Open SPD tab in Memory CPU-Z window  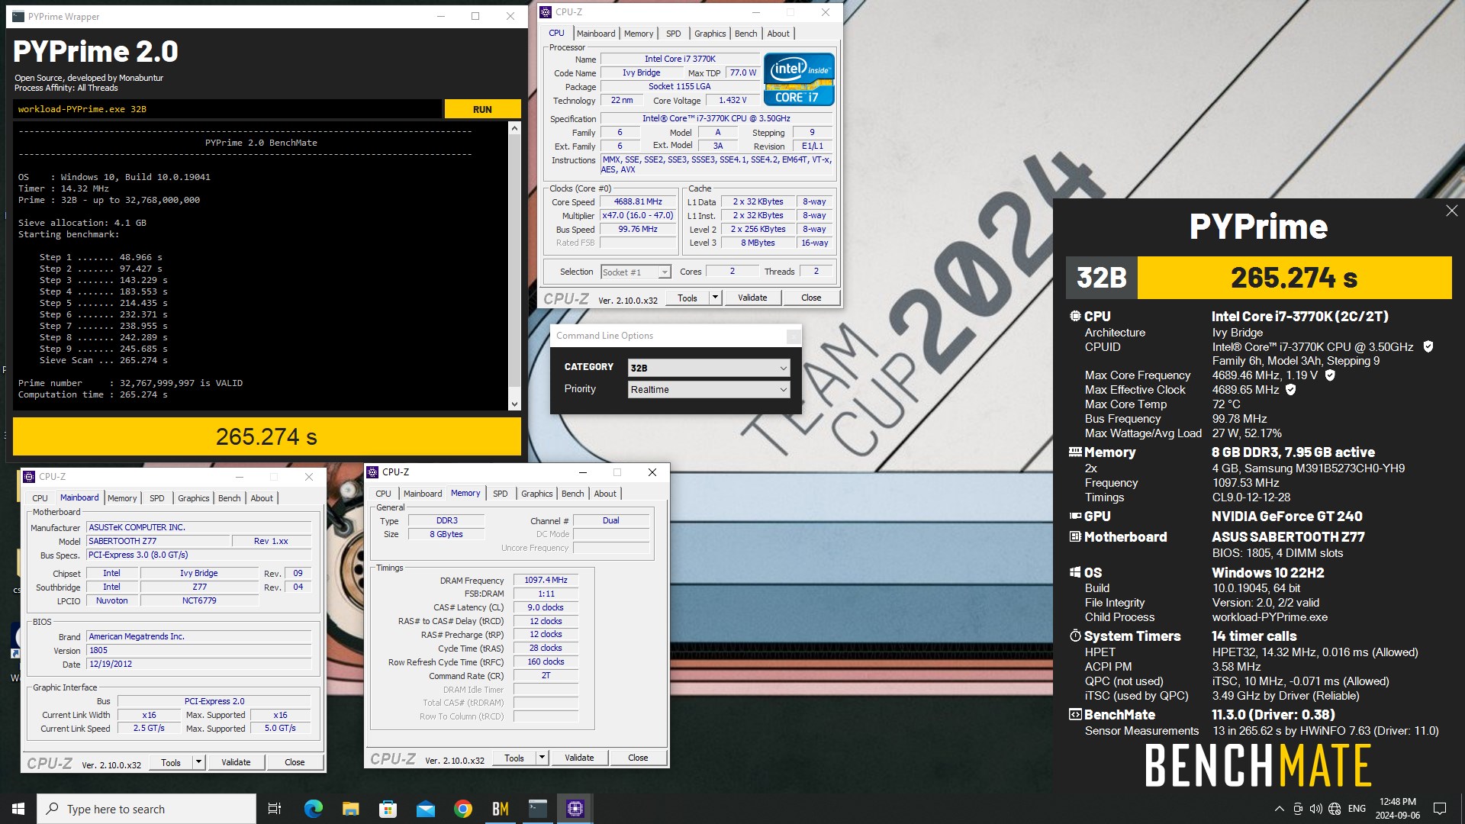500,494
